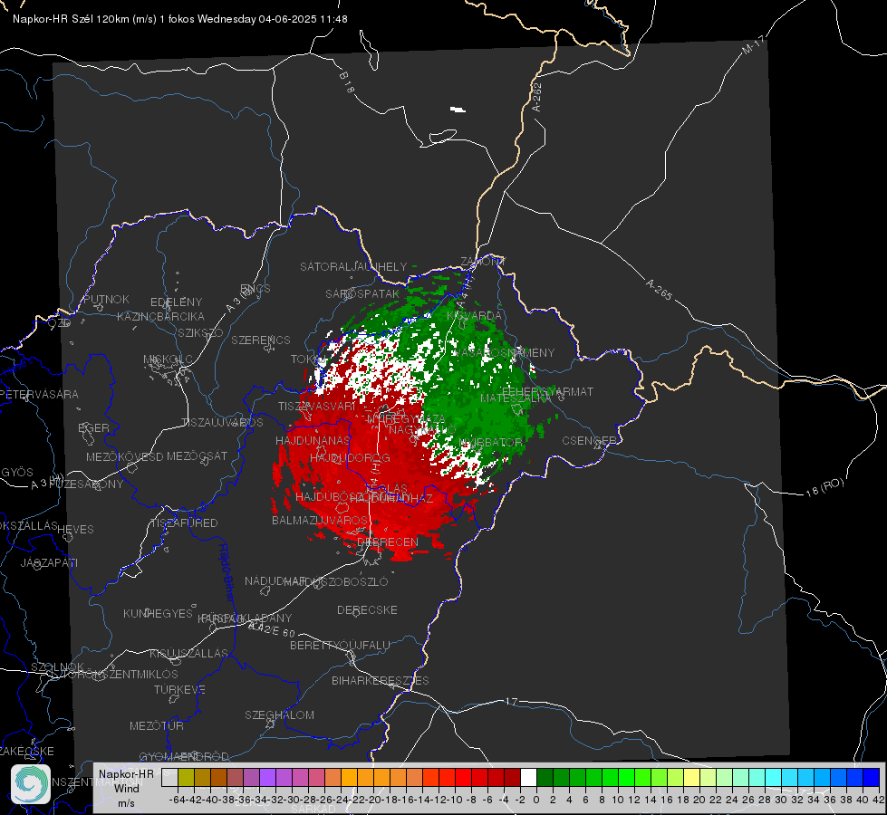Click the SÁROSPATAK city label
This screenshot has height=815, width=887.
(362, 293)
